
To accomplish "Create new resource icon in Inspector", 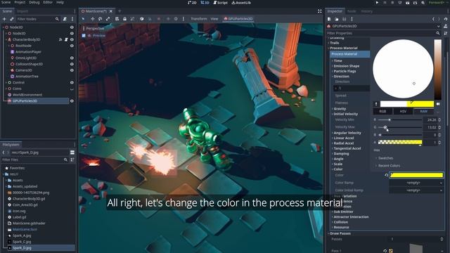I will point(329,19).
